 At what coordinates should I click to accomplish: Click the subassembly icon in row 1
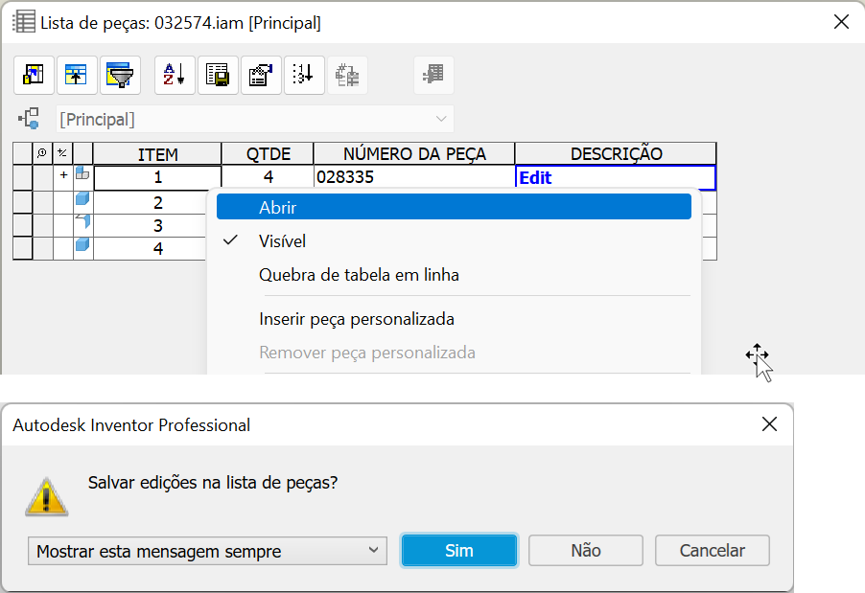(x=82, y=174)
